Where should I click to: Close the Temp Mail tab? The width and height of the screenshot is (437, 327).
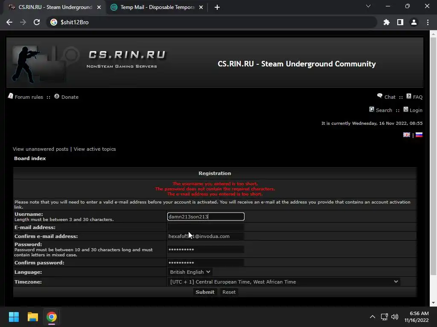click(201, 7)
